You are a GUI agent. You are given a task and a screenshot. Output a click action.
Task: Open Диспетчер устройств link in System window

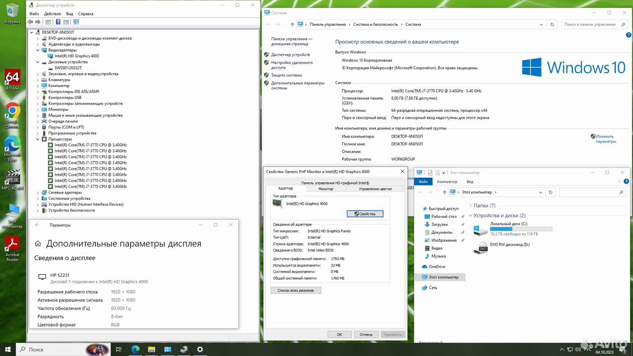(x=290, y=54)
